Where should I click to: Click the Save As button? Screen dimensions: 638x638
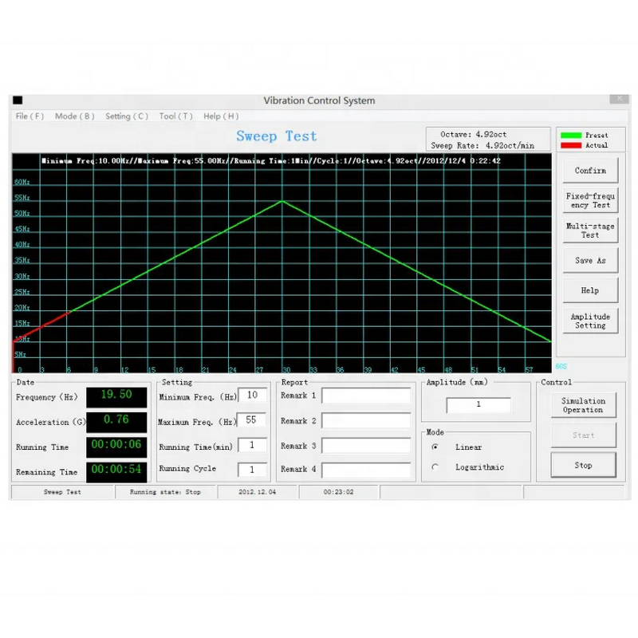[x=590, y=261]
